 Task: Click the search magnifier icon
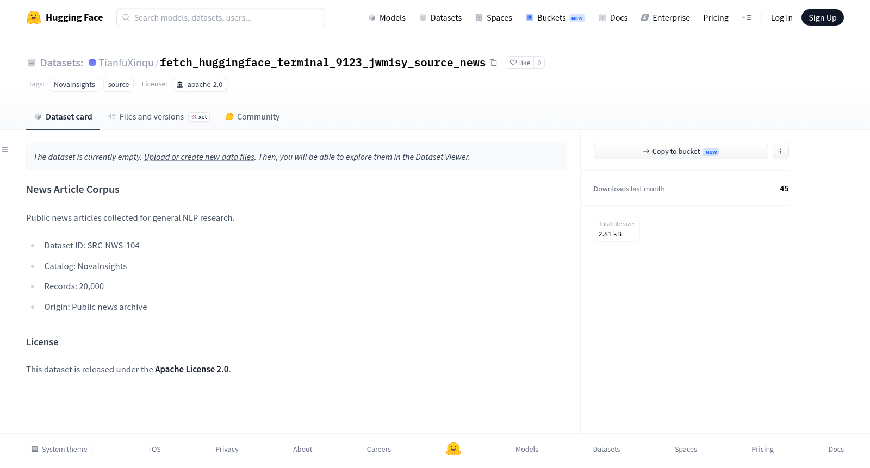tap(126, 17)
